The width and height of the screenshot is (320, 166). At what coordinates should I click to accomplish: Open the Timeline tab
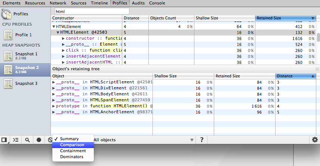[x=99, y=3]
